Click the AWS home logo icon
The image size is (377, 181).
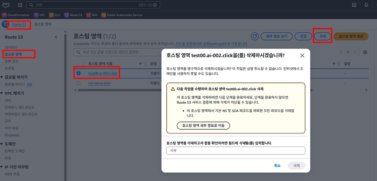pos(6,5)
